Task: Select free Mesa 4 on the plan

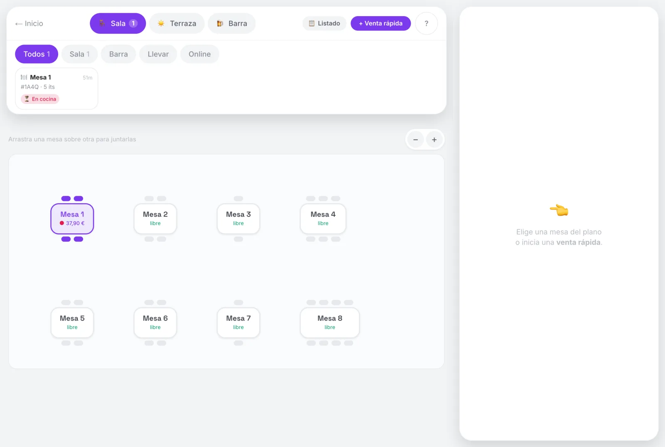Action: point(323,219)
